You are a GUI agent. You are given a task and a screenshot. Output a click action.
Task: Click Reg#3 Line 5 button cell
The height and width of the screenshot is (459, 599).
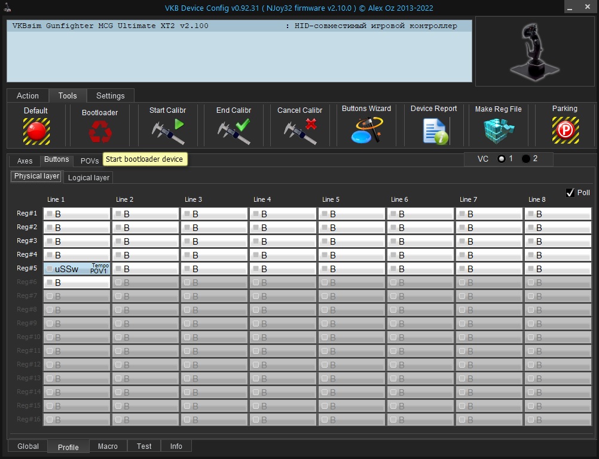point(352,241)
